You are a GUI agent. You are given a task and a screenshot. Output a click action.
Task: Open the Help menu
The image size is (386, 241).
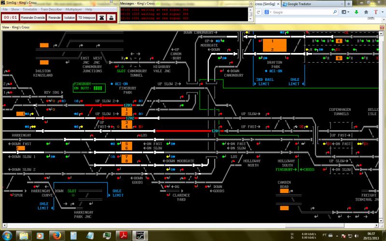coord(89,9)
